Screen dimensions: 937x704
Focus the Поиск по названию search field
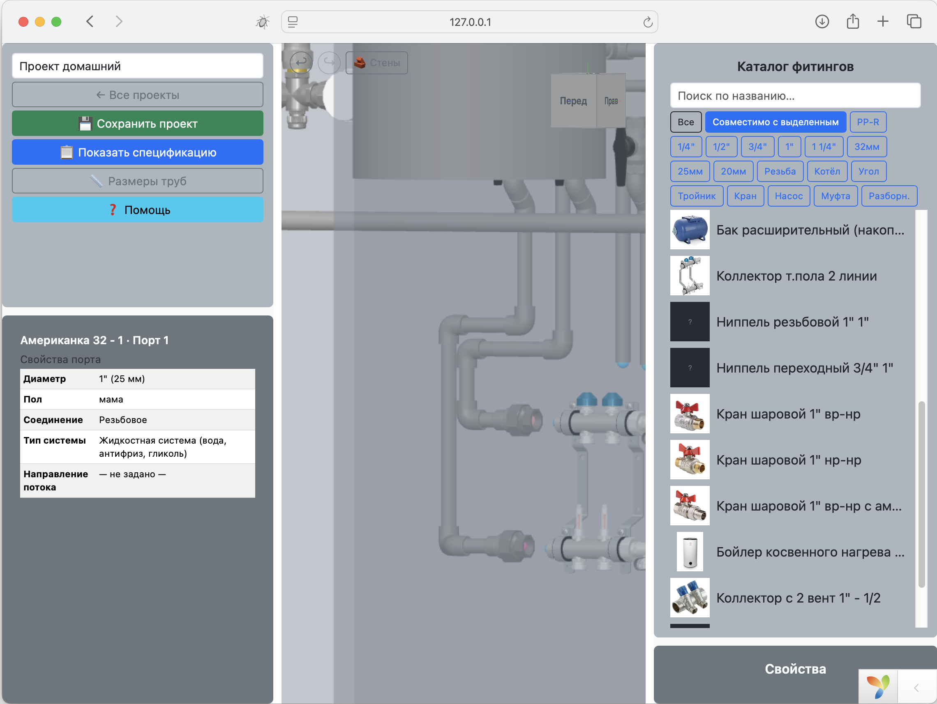795,96
